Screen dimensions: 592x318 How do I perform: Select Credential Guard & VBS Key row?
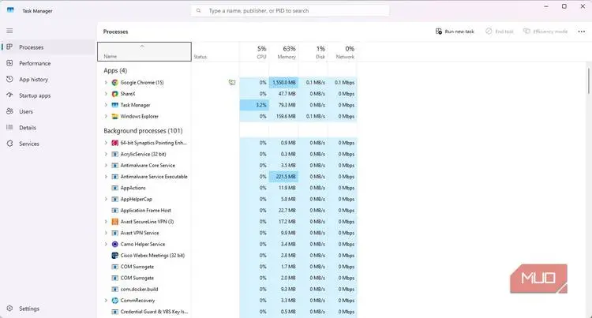click(x=227, y=312)
